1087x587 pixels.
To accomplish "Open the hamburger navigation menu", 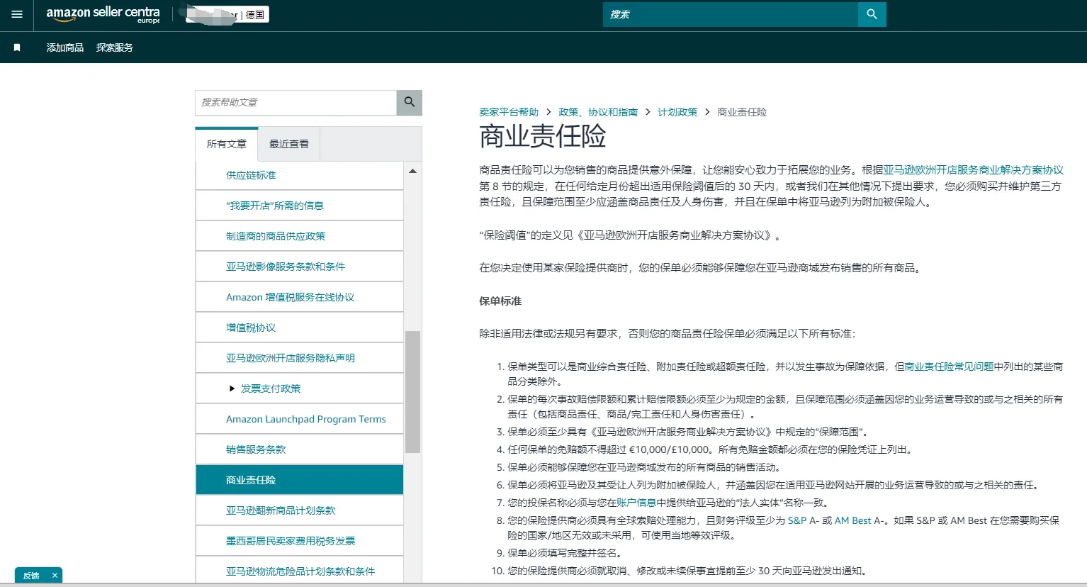I will [x=17, y=14].
